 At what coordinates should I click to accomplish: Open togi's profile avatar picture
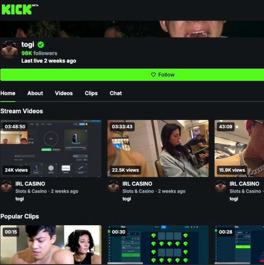pyautogui.click(x=9, y=50)
